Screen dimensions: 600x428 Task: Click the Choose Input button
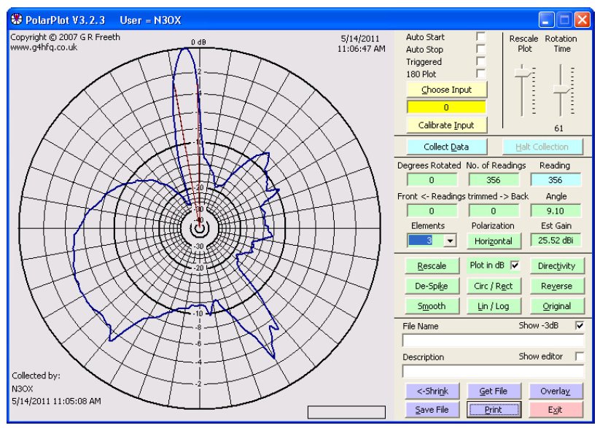click(445, 90)
